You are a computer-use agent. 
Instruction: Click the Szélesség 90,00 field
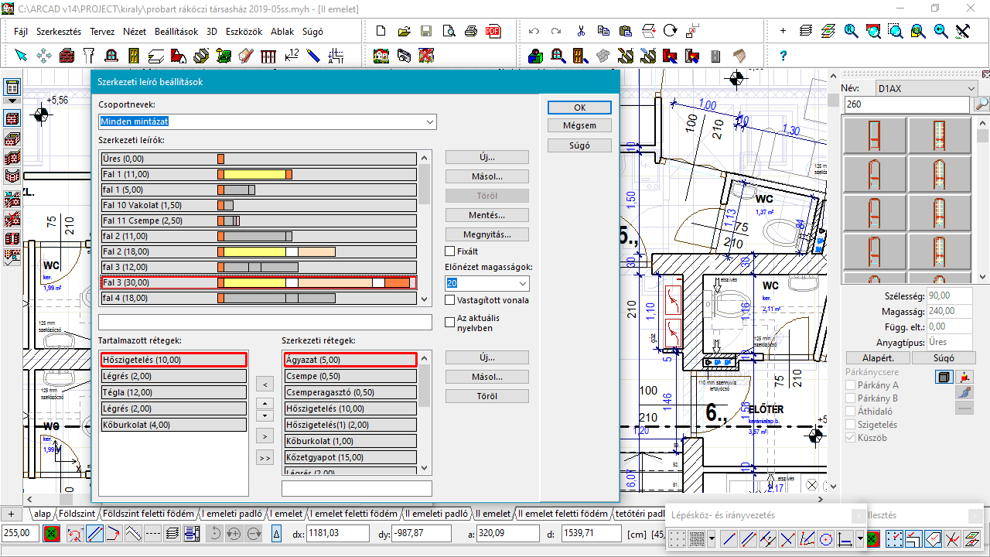click(948, 296)
